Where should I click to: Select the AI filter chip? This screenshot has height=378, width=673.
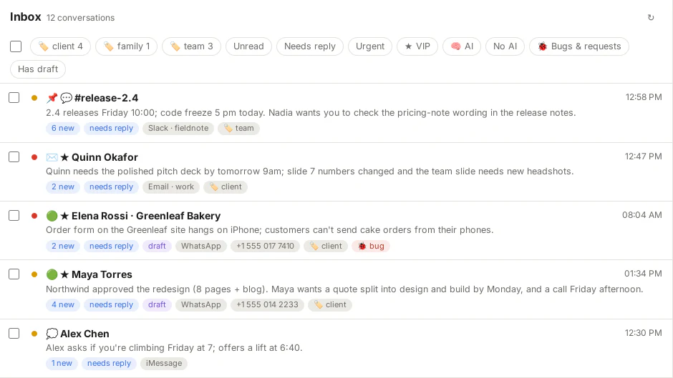pyautogui.click(x=462, y=46)
